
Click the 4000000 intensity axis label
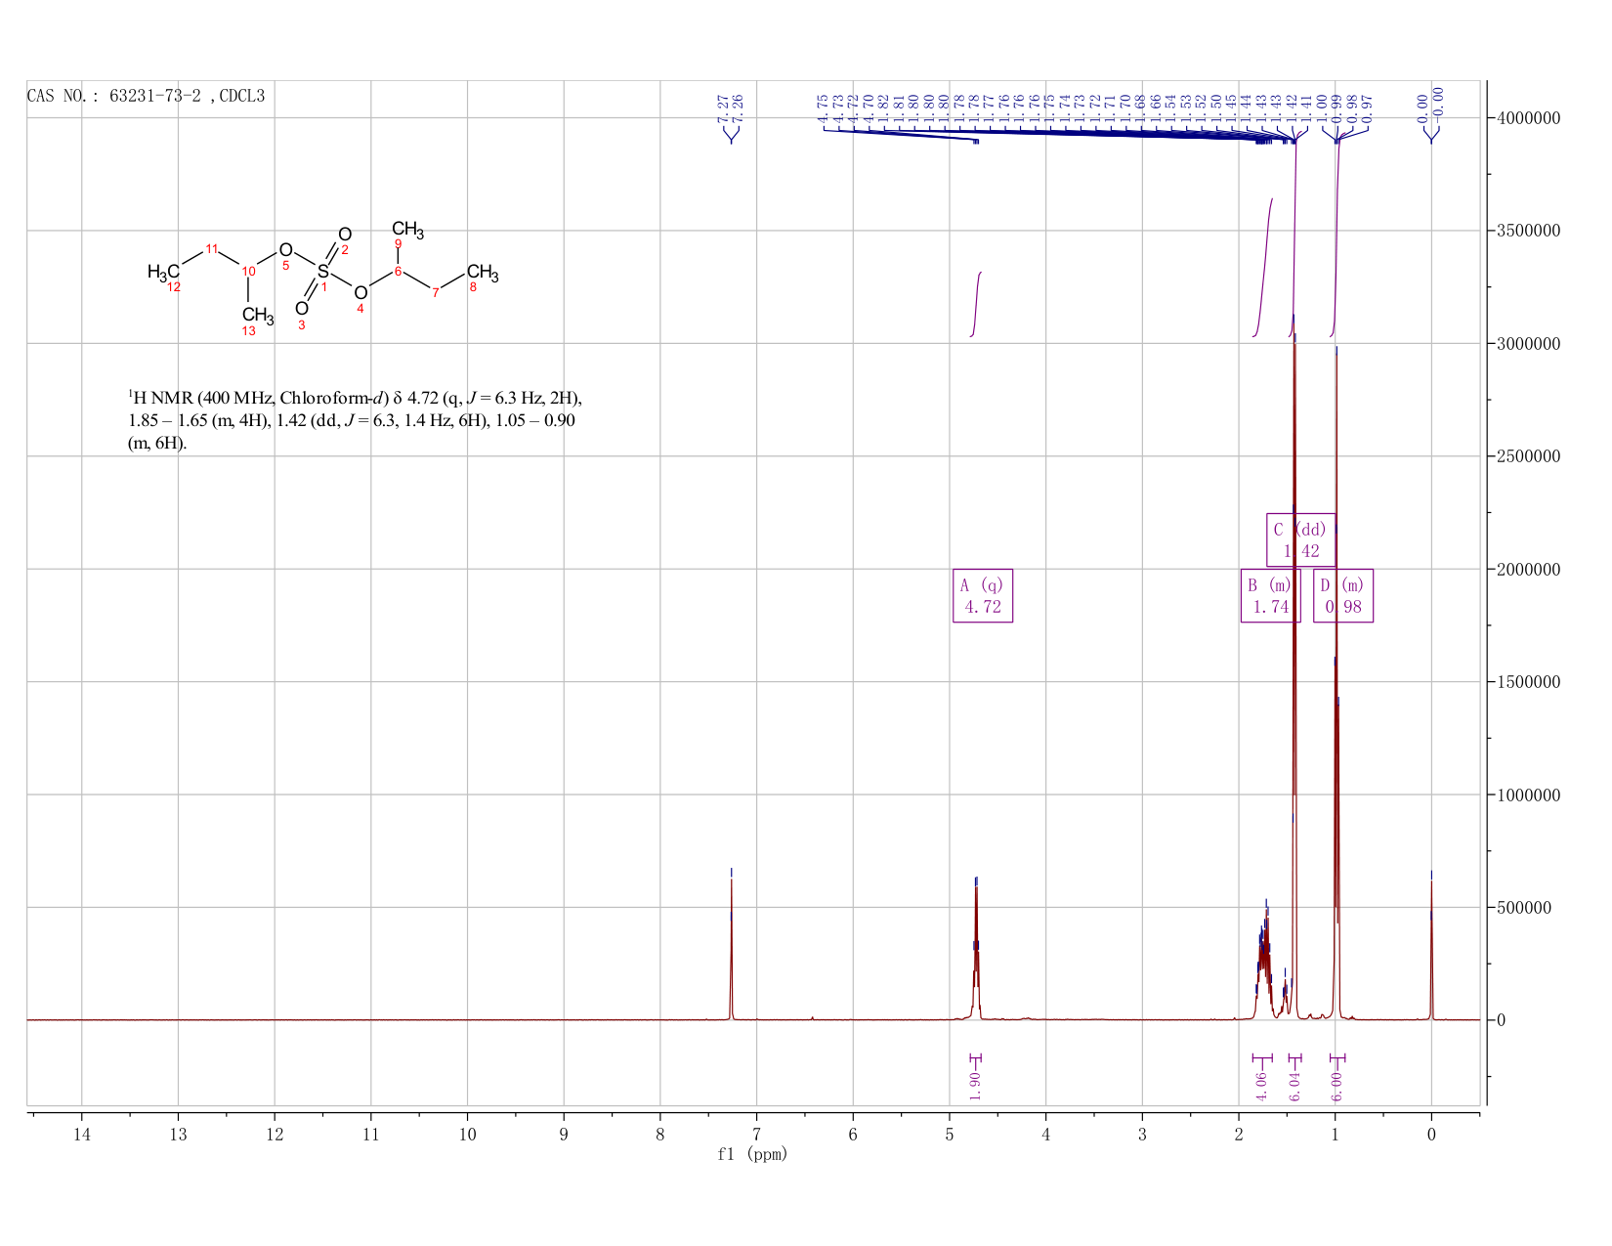[1528, 118]
